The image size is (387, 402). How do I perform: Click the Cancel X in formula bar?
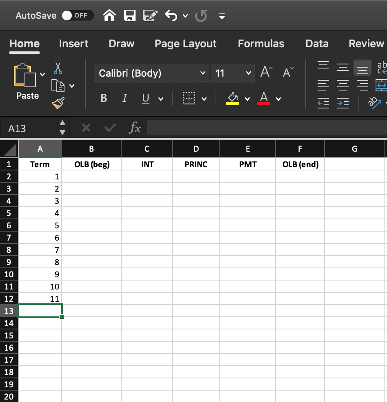[x=86, y=128]
